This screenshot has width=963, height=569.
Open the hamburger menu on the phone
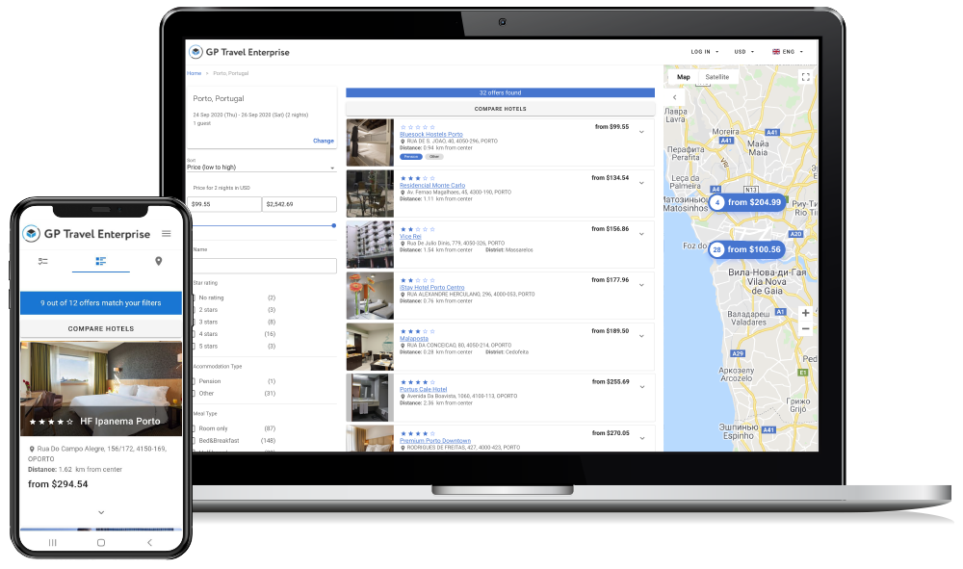[x=167, y=234]
